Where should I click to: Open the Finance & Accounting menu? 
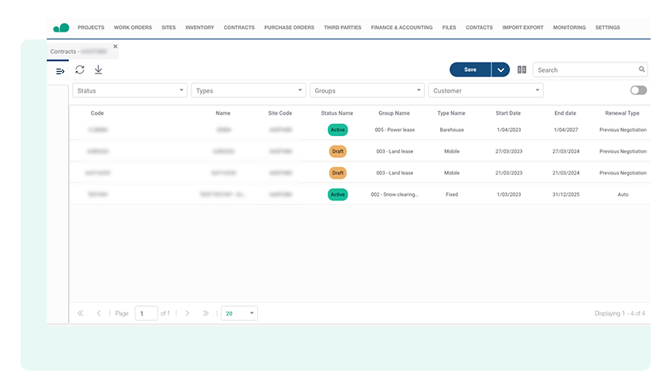[401, 28]
